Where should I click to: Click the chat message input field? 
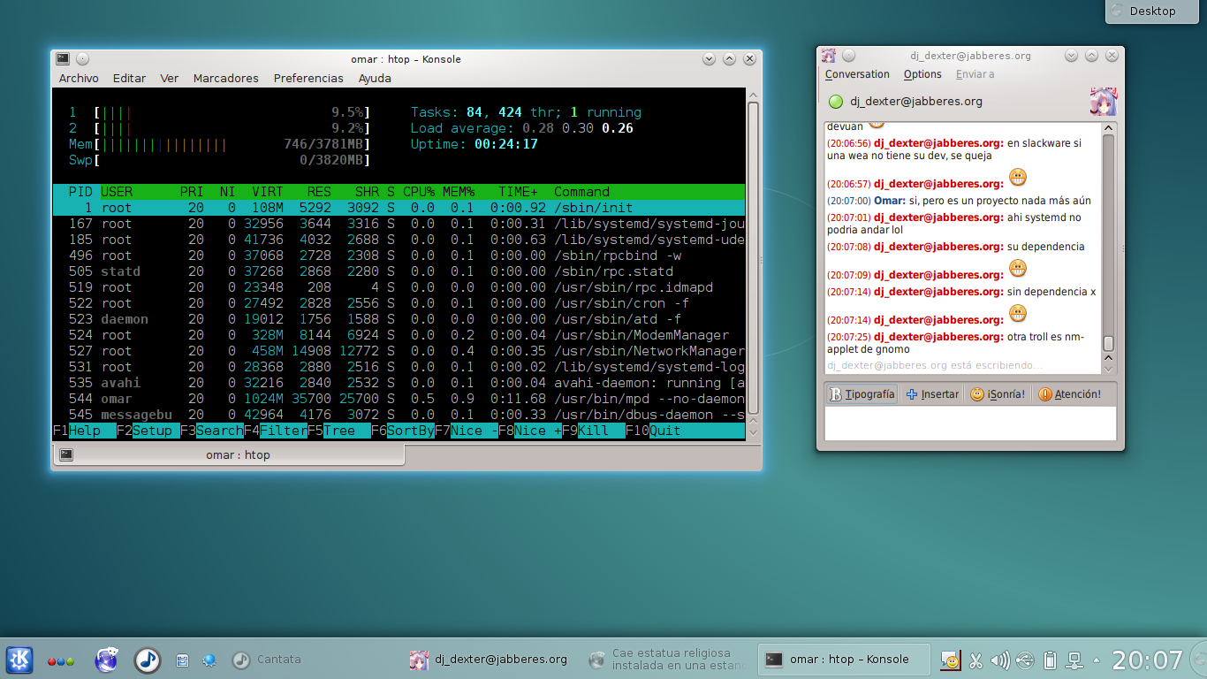pos(970,423)
